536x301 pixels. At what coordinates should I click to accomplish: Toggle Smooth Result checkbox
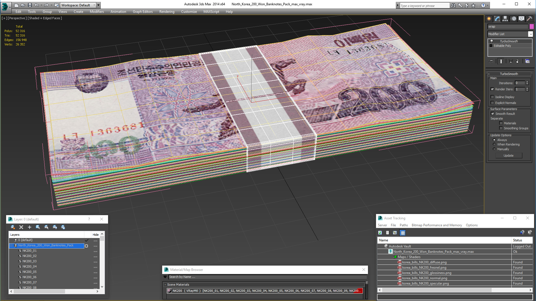pos(493,113)
